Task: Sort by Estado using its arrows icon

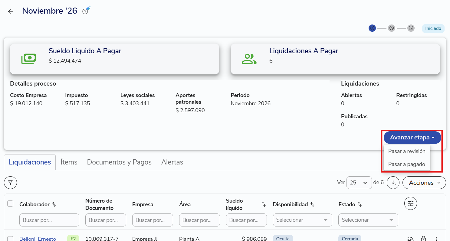Action: pos(360,205)
